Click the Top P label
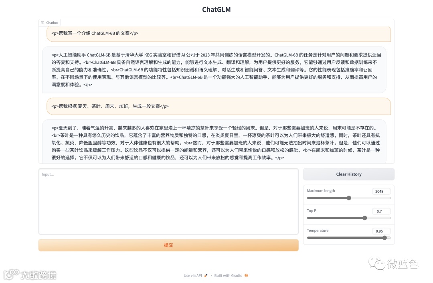The height and width of the screenshot is (283, 433). 312,211
